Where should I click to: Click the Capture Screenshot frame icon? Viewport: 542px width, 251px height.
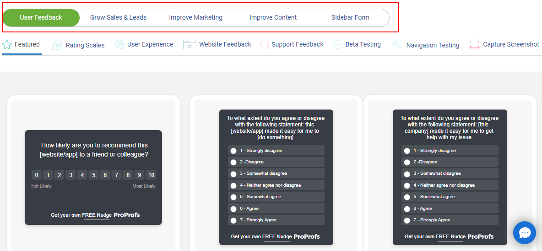(474, 44)
